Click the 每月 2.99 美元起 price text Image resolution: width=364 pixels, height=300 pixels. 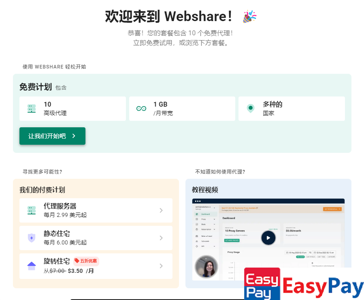point(65,215)
